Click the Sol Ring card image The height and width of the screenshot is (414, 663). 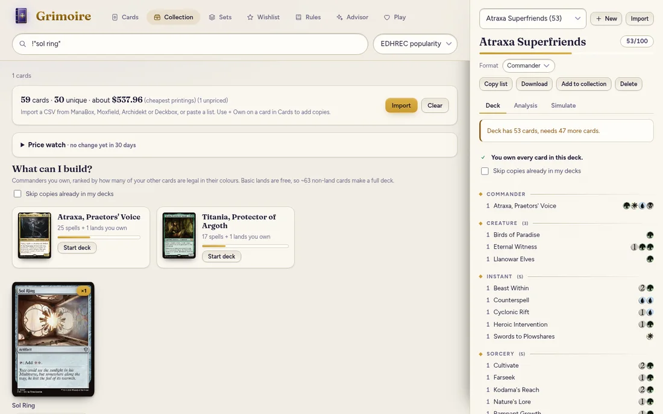point(53,339)
